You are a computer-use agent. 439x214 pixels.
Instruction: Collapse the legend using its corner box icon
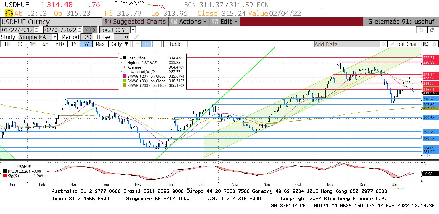(121, 58)
